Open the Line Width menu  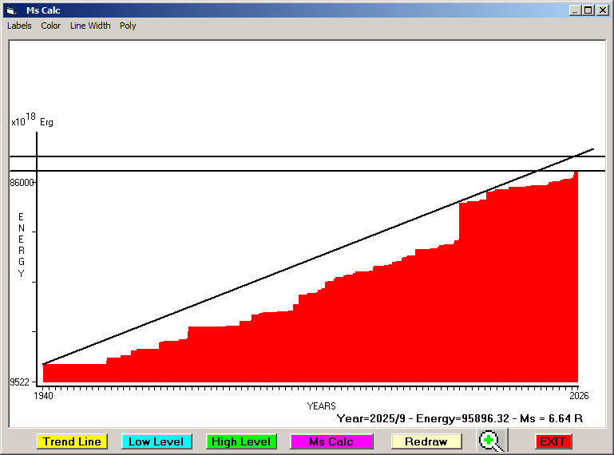[90, 26]
